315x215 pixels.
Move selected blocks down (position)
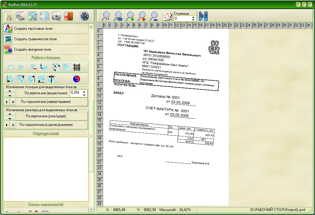coord(10,96)
